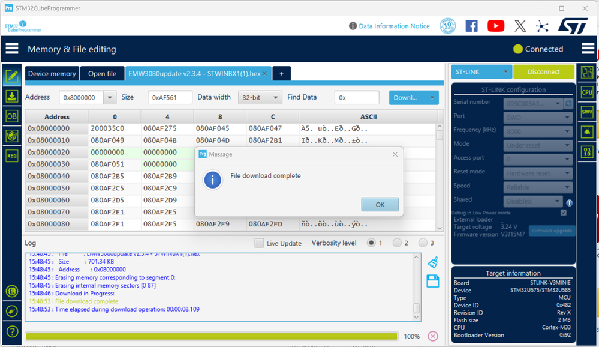Click the green download progress bar
The height and width of the screenshot is (347, 599).
(x=212, y=336)
